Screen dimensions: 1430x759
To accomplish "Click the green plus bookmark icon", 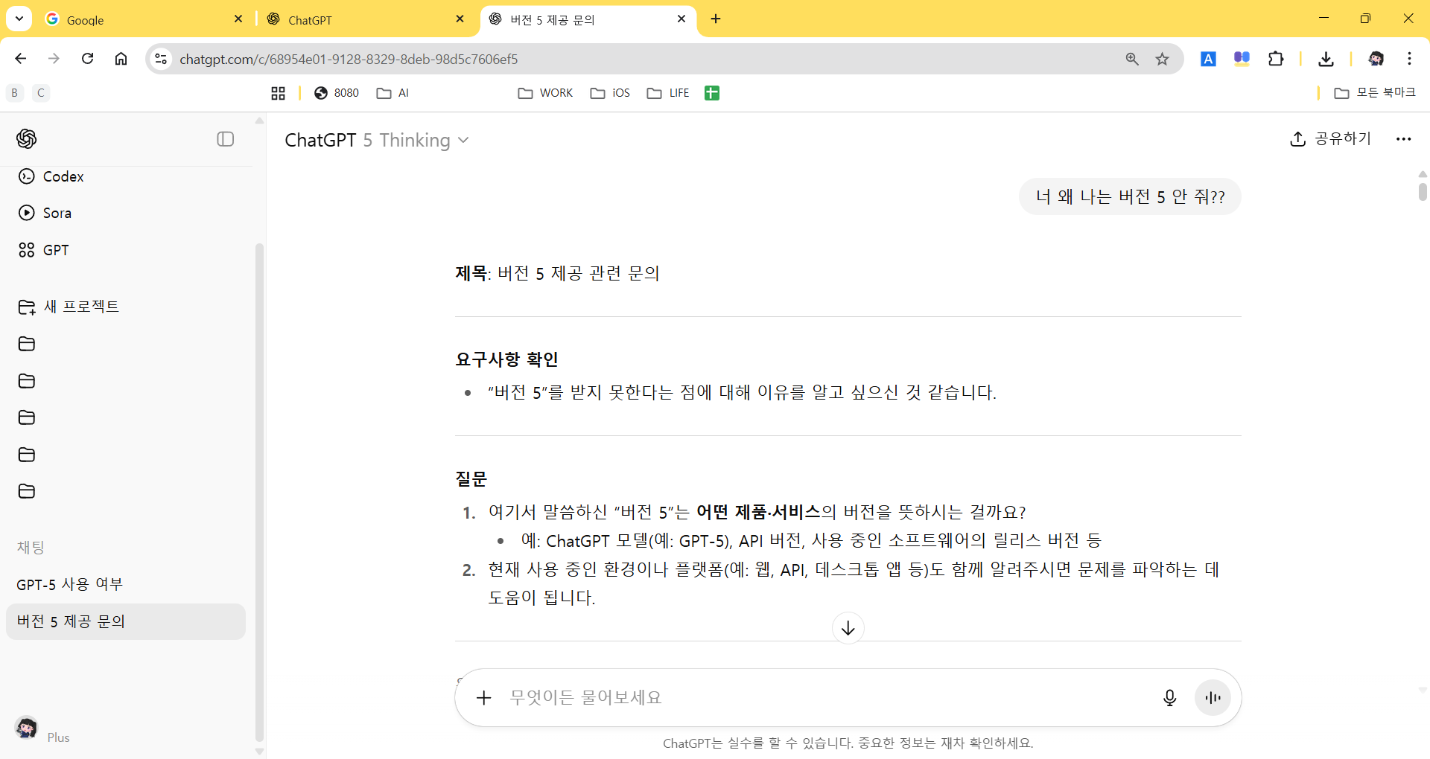I will click(x=712, y=93).
